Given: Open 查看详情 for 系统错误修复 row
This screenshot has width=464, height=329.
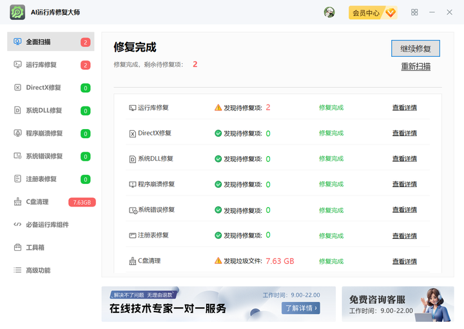Looking at the screenshot, I should tap(405, 210).
